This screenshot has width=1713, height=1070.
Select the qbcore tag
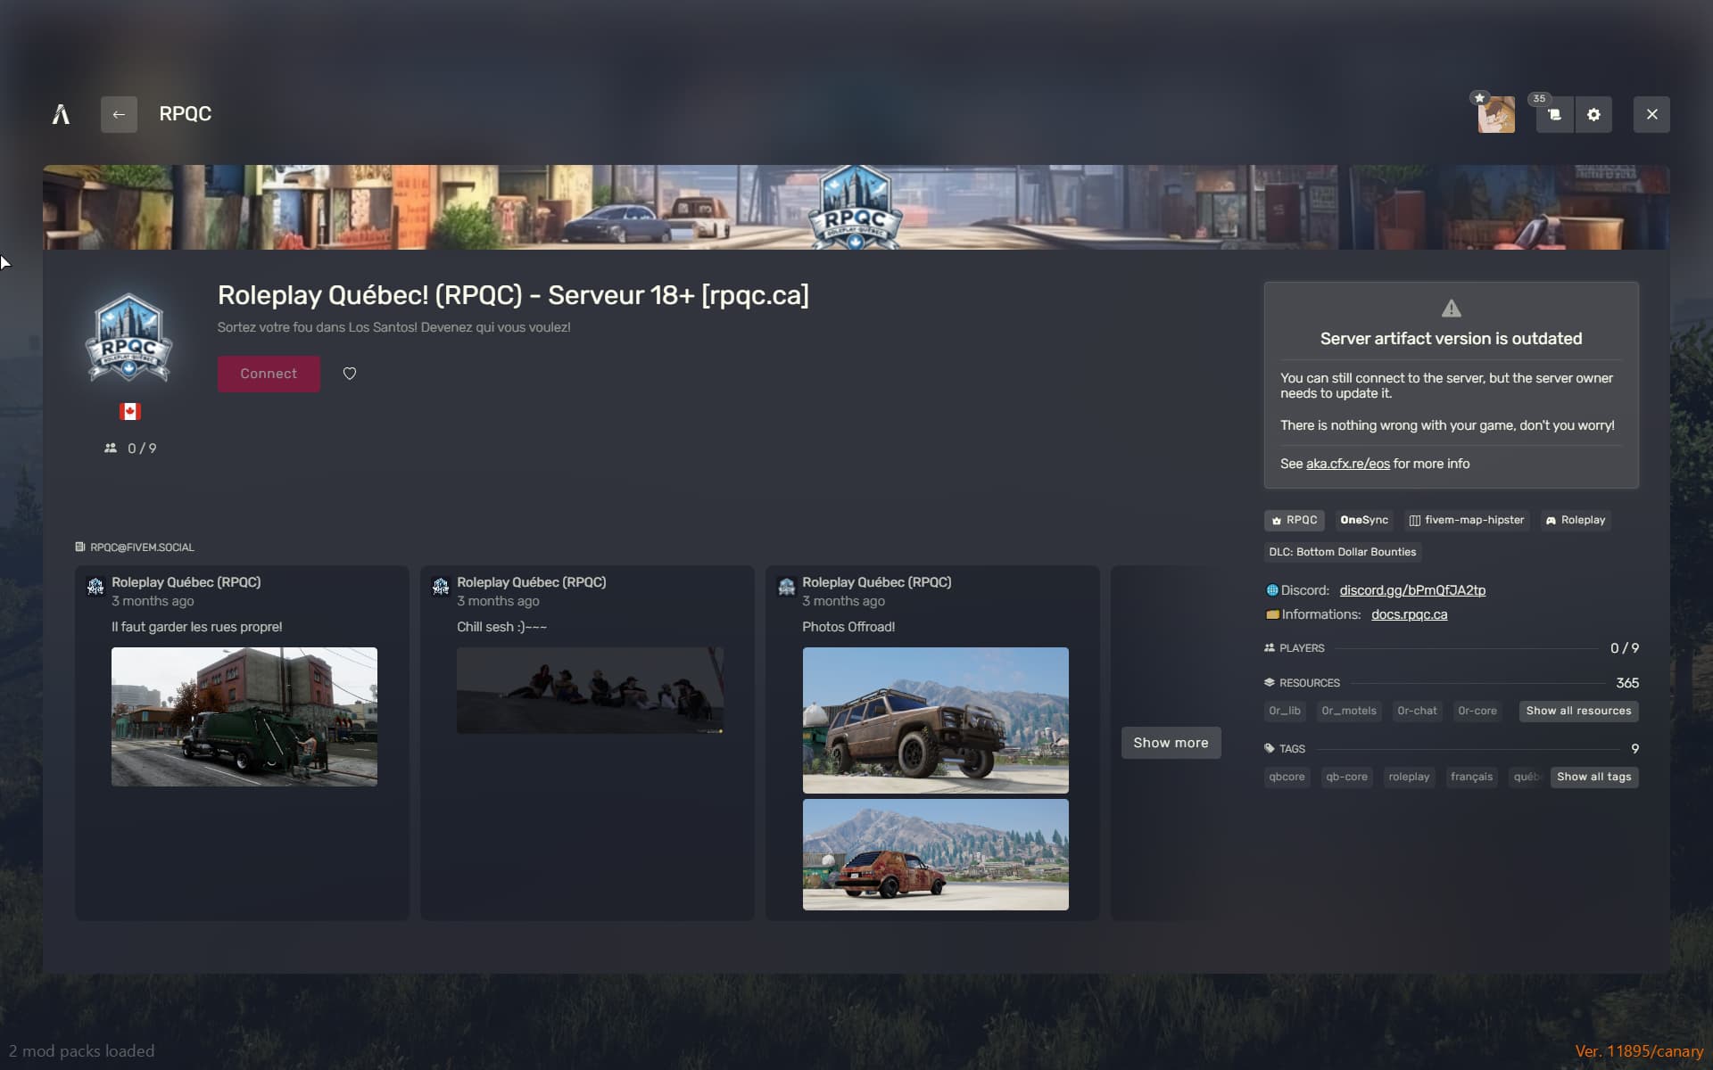(x=1286, y=777)
